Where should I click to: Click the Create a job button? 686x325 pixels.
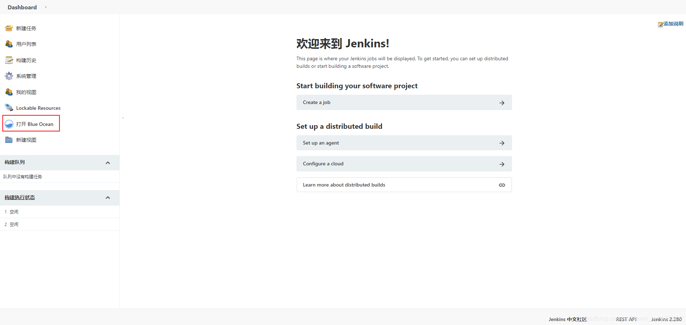coord(404,103)
